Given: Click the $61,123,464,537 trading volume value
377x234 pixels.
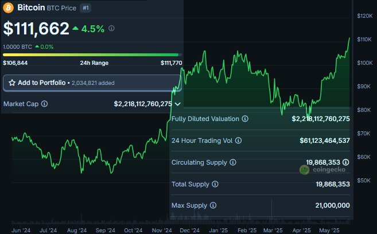Looking at the screenshot, I should tap(325, 141).
